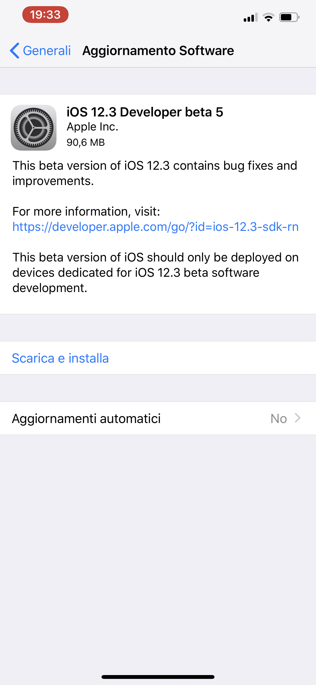The height and width of the screenshot is (685, 316).
Task: Open Aggiornamenti automatici settings row
Action: pyautogui.click(x=158, y=418)
